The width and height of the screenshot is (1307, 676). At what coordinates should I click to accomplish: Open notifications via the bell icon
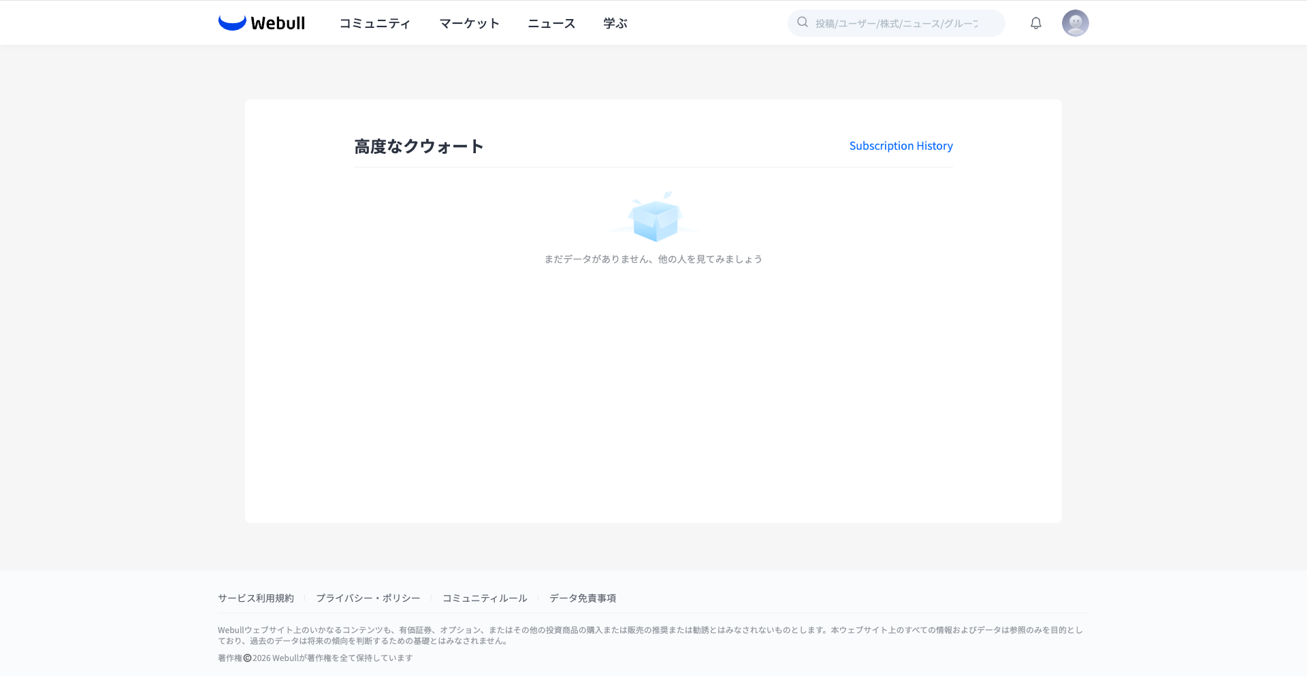coord(1035,22)
